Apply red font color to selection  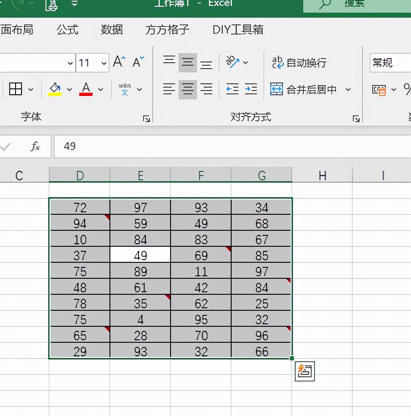click(x=85, y=89)
